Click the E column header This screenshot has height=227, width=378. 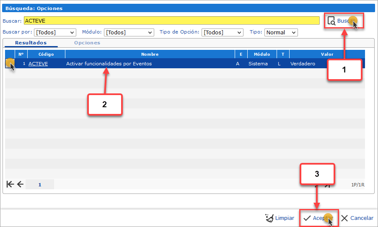(241, 54)
